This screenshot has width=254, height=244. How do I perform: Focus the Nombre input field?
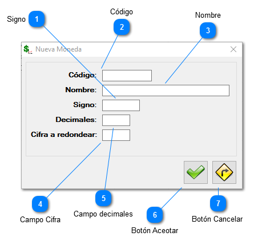click(166, 90)
